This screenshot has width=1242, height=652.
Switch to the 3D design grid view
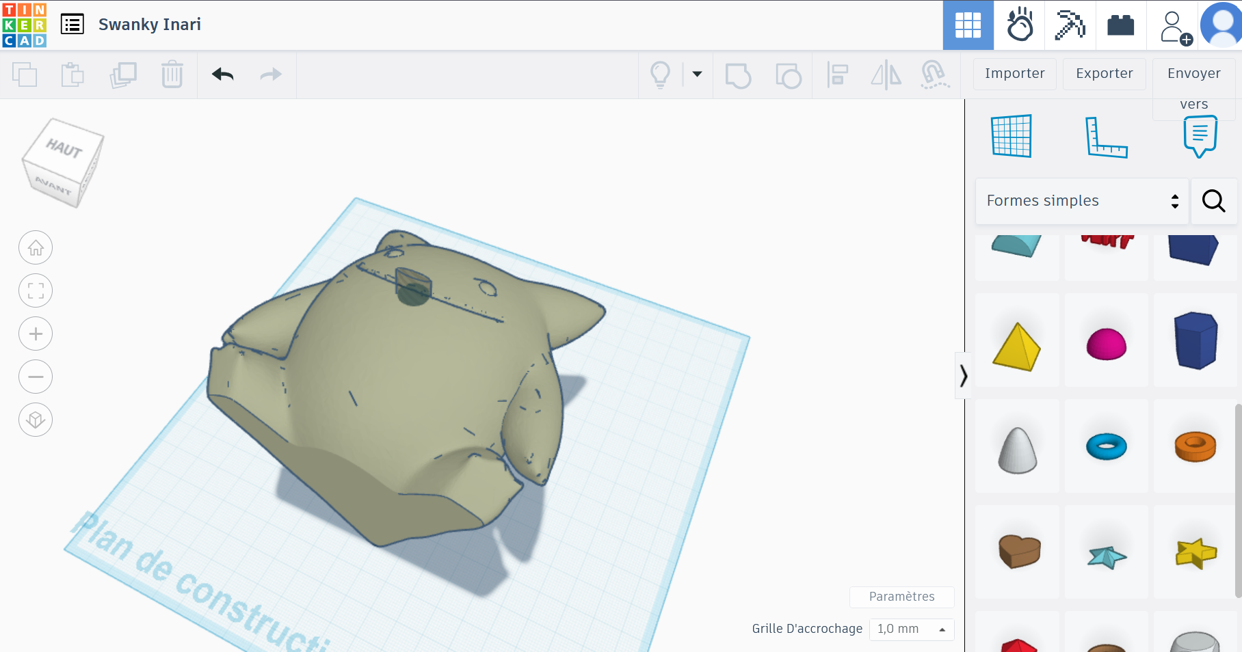click(x=968, y=25)
